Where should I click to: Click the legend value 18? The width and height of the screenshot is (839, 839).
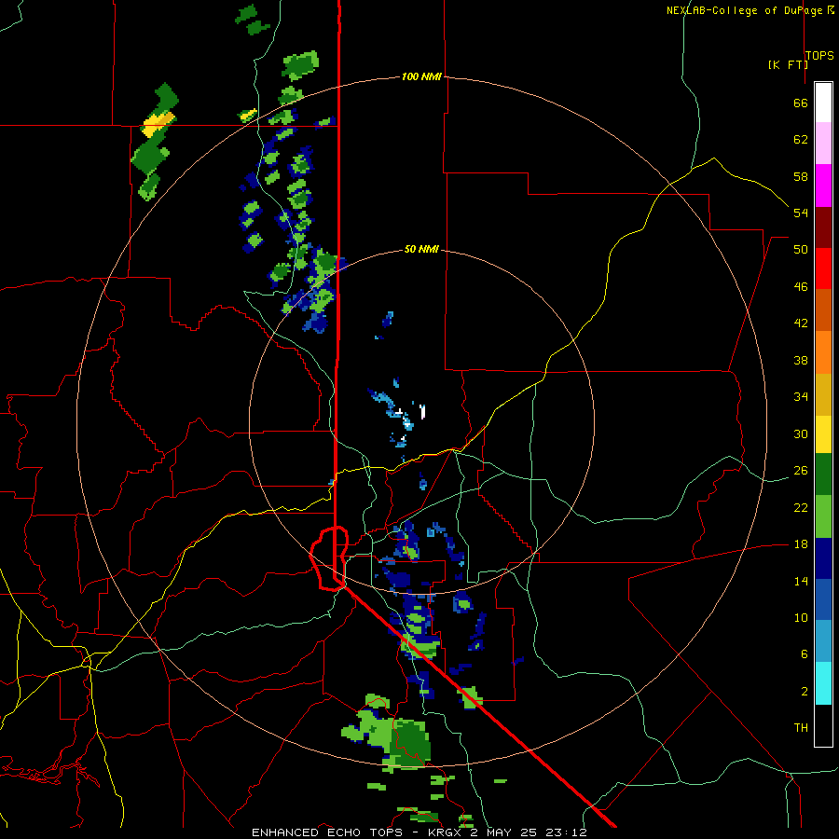click(801, 543)
